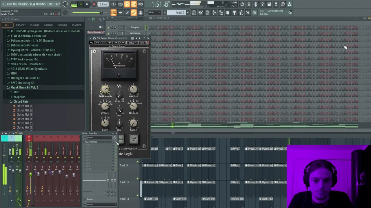Select the PLUGINS browser tab
371x208 pixels.
(x=34, y=25)
